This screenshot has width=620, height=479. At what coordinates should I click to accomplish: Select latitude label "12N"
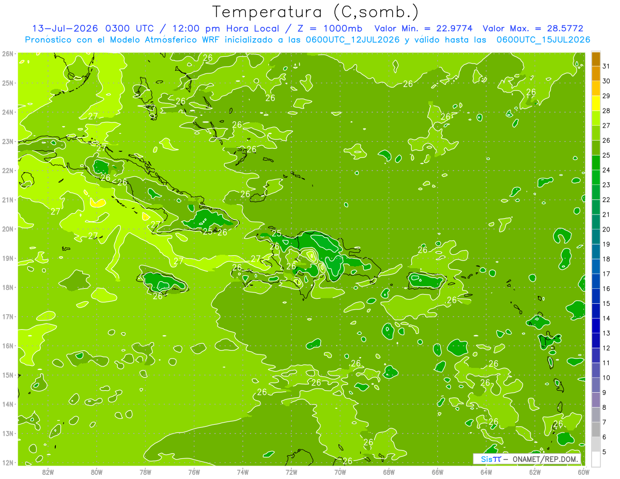[x=8, y=462]
